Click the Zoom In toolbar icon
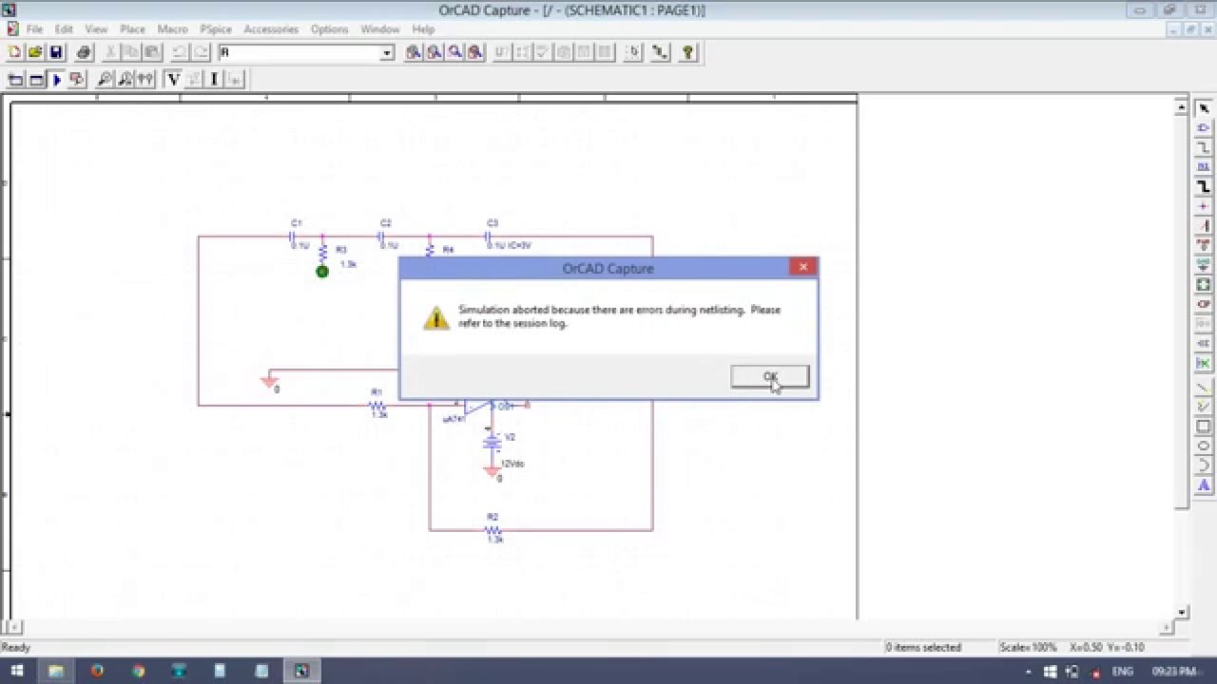This screenshot has width=1217, height=684. tap(413, 52)
